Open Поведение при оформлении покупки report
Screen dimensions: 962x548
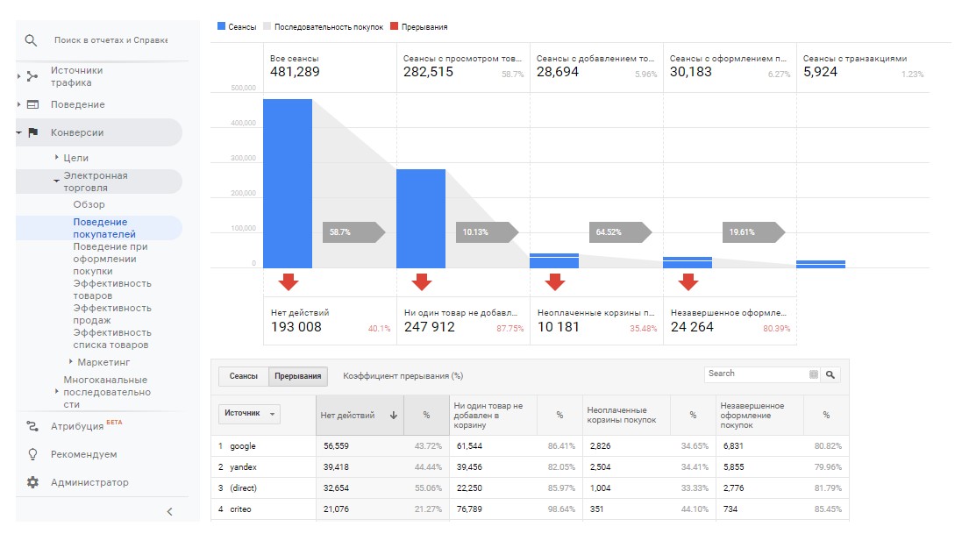(110, 259)
